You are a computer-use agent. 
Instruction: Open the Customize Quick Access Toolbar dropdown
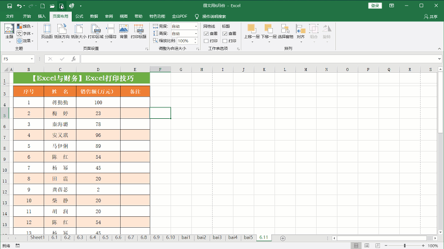coord(81,6)
